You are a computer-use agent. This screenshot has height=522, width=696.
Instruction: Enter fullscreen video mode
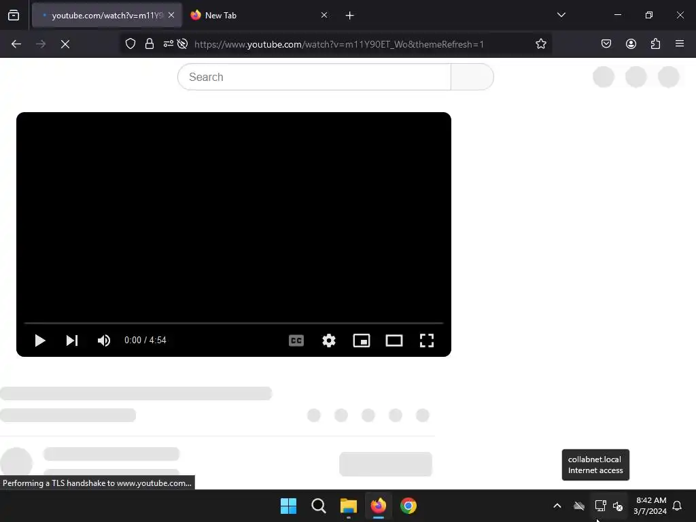click(427, 341)
